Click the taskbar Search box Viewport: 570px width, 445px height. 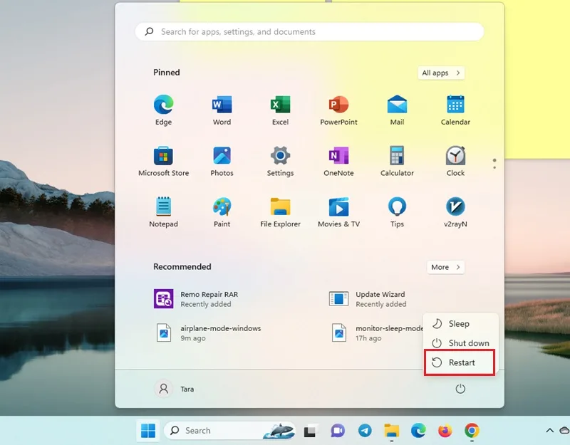tap(229, 431)
